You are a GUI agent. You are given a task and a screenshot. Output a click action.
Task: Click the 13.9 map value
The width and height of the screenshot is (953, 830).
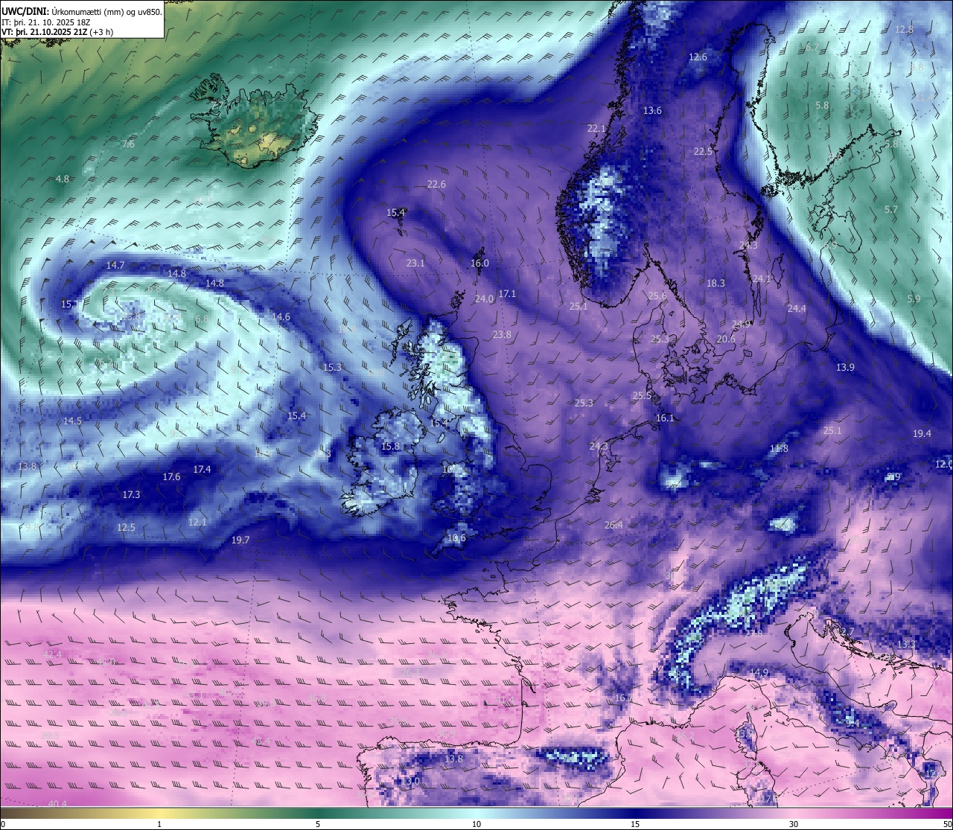[845, 368]
